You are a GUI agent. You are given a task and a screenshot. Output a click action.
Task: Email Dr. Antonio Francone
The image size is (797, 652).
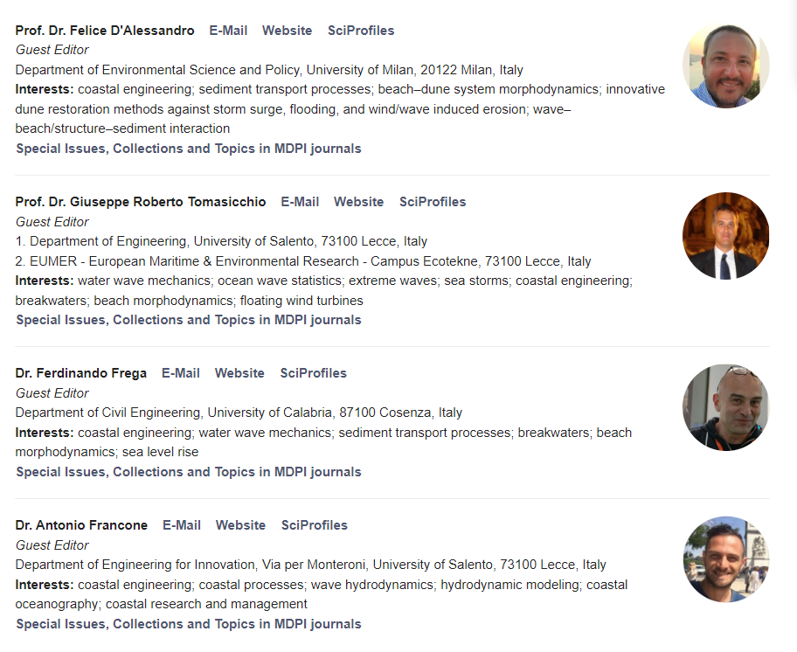[x=182, y=525]
